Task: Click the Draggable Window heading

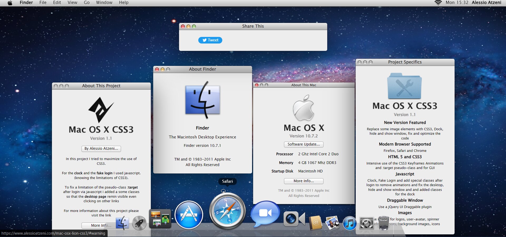Action: 405,200
